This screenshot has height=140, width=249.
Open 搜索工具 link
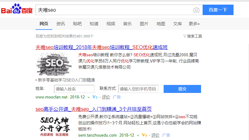coord(194,36)
